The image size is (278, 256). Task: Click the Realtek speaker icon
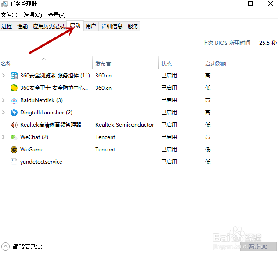[x=14, y=125]
